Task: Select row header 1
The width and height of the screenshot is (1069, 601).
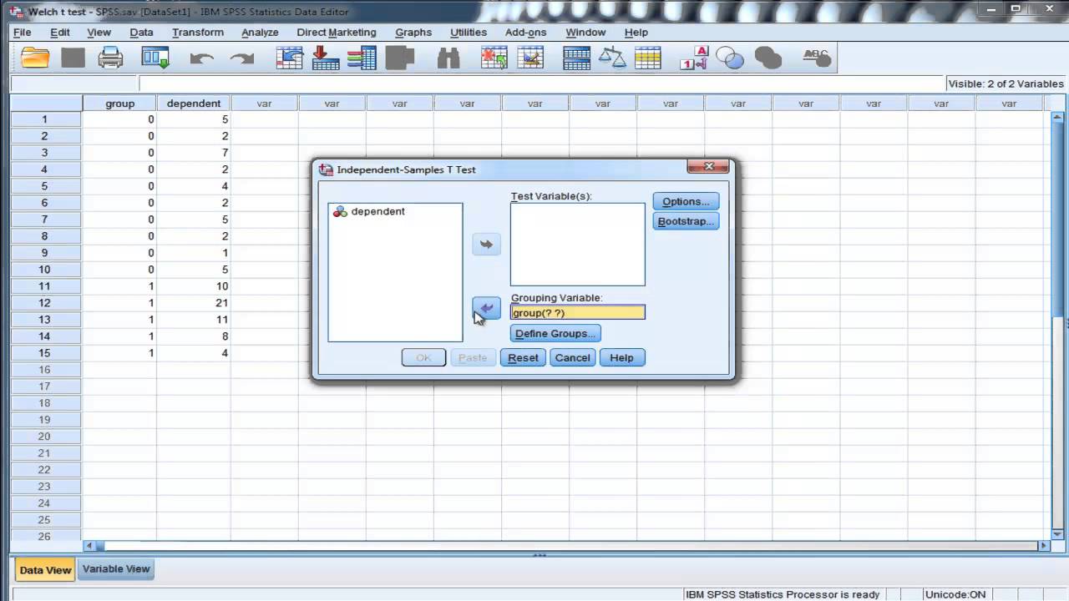Action: (x=44, y=119)
